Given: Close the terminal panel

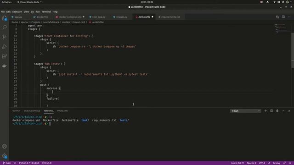Looking at the screenshot, I should (289, 111).
